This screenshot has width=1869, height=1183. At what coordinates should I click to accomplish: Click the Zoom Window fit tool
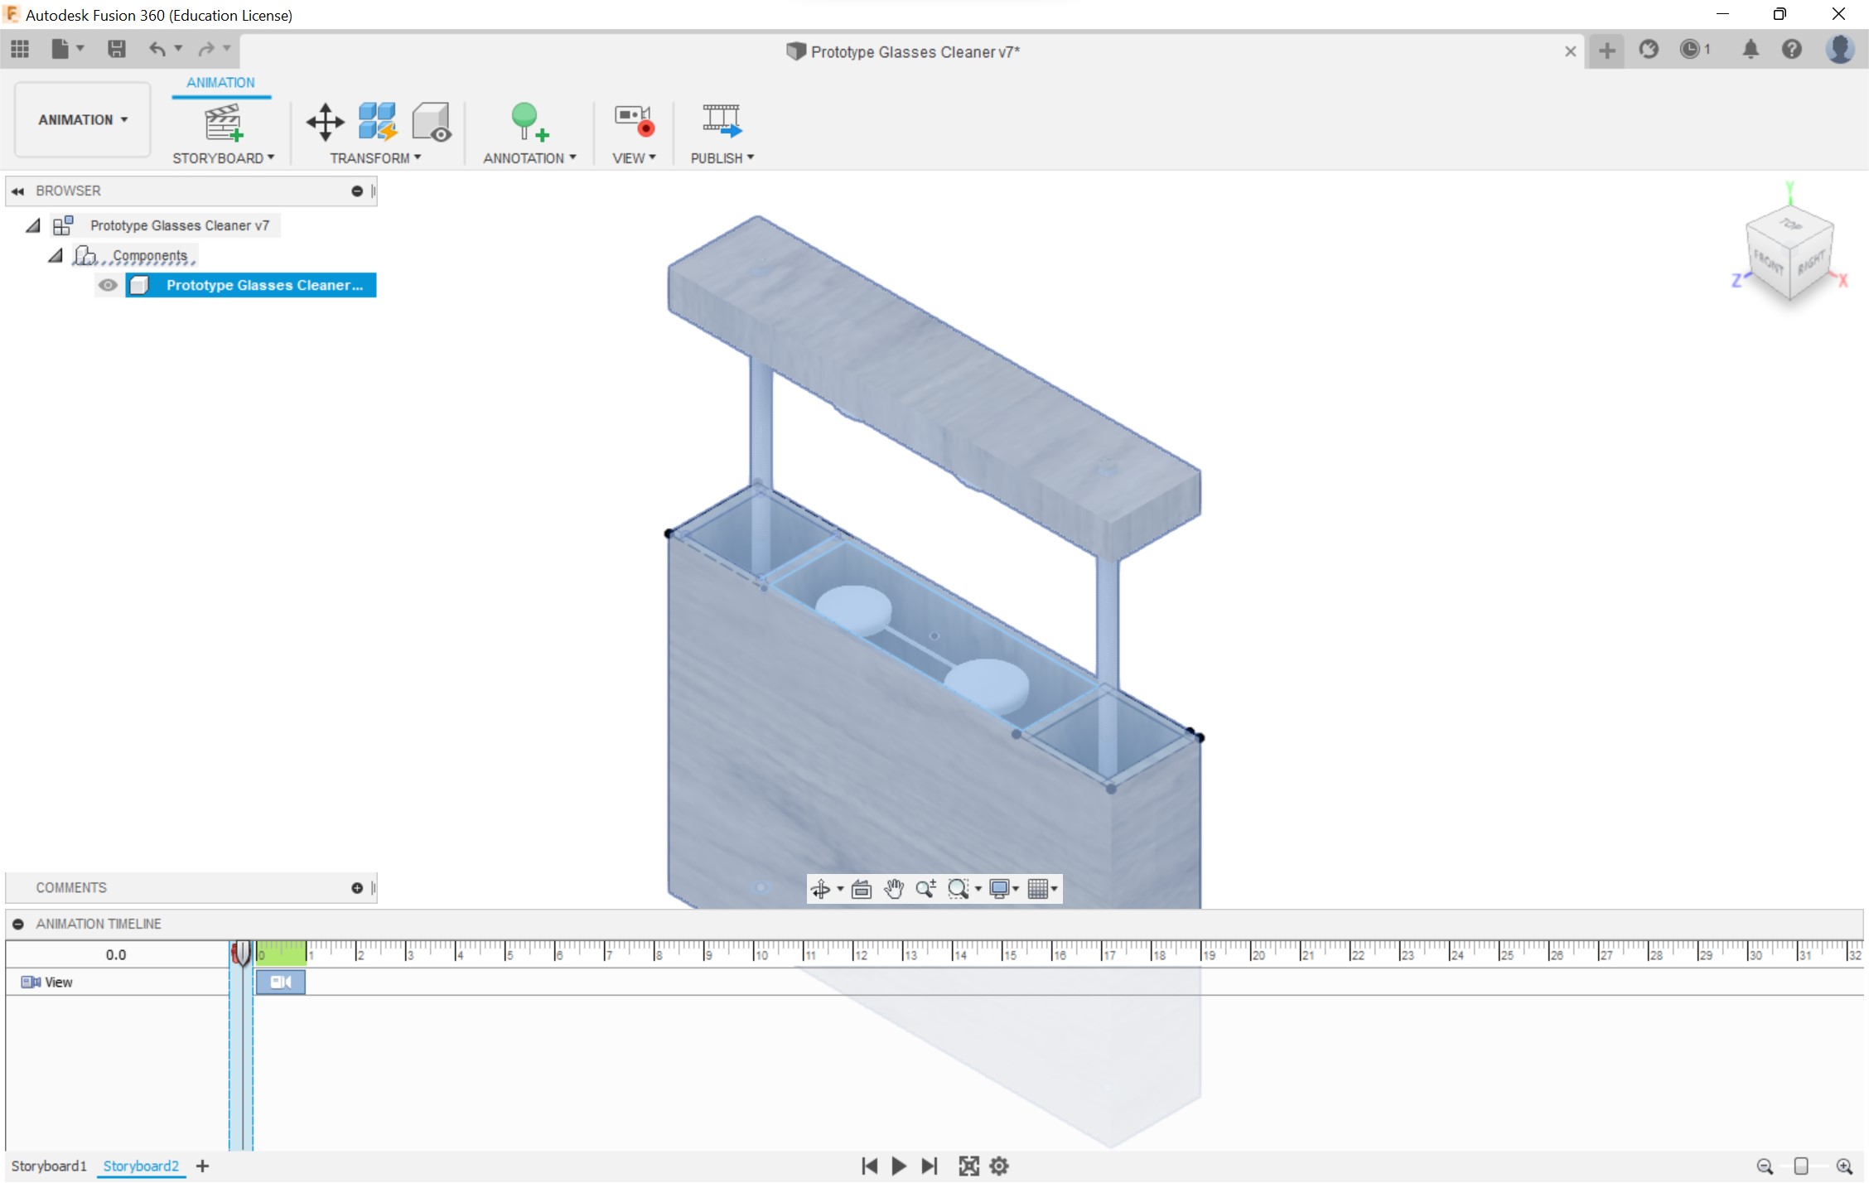[959, 889]
